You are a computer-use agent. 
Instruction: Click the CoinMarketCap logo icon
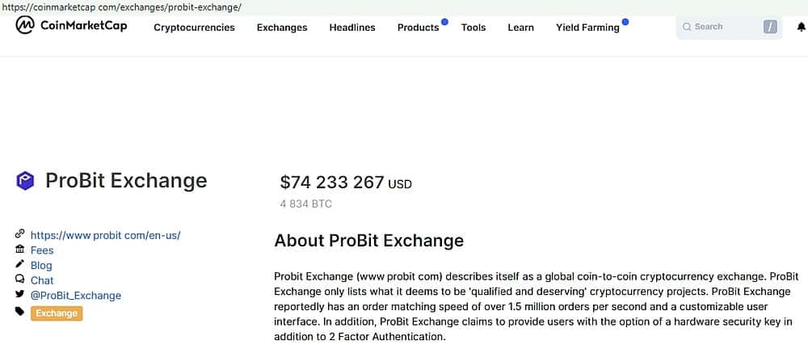(x=25, y=26)
